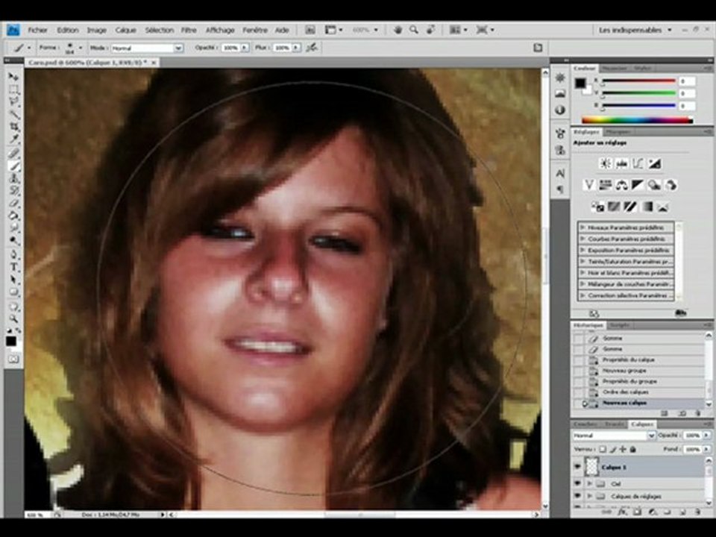Add a Vibrance adjustment
This screenshot has width=716, height=537.
pyautogui.click(x=589, y=185)
